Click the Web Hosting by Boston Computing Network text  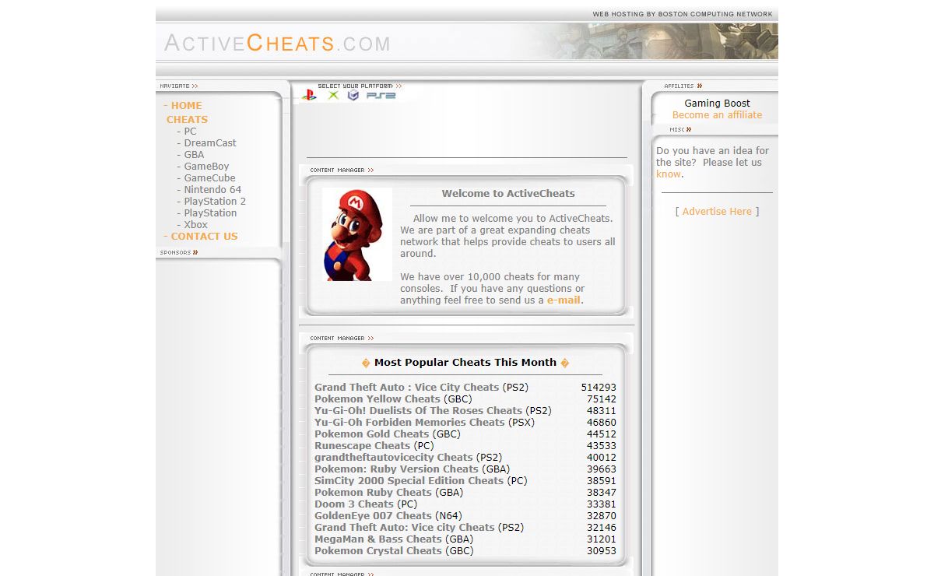pyautogui.click(x=683, y=14)
